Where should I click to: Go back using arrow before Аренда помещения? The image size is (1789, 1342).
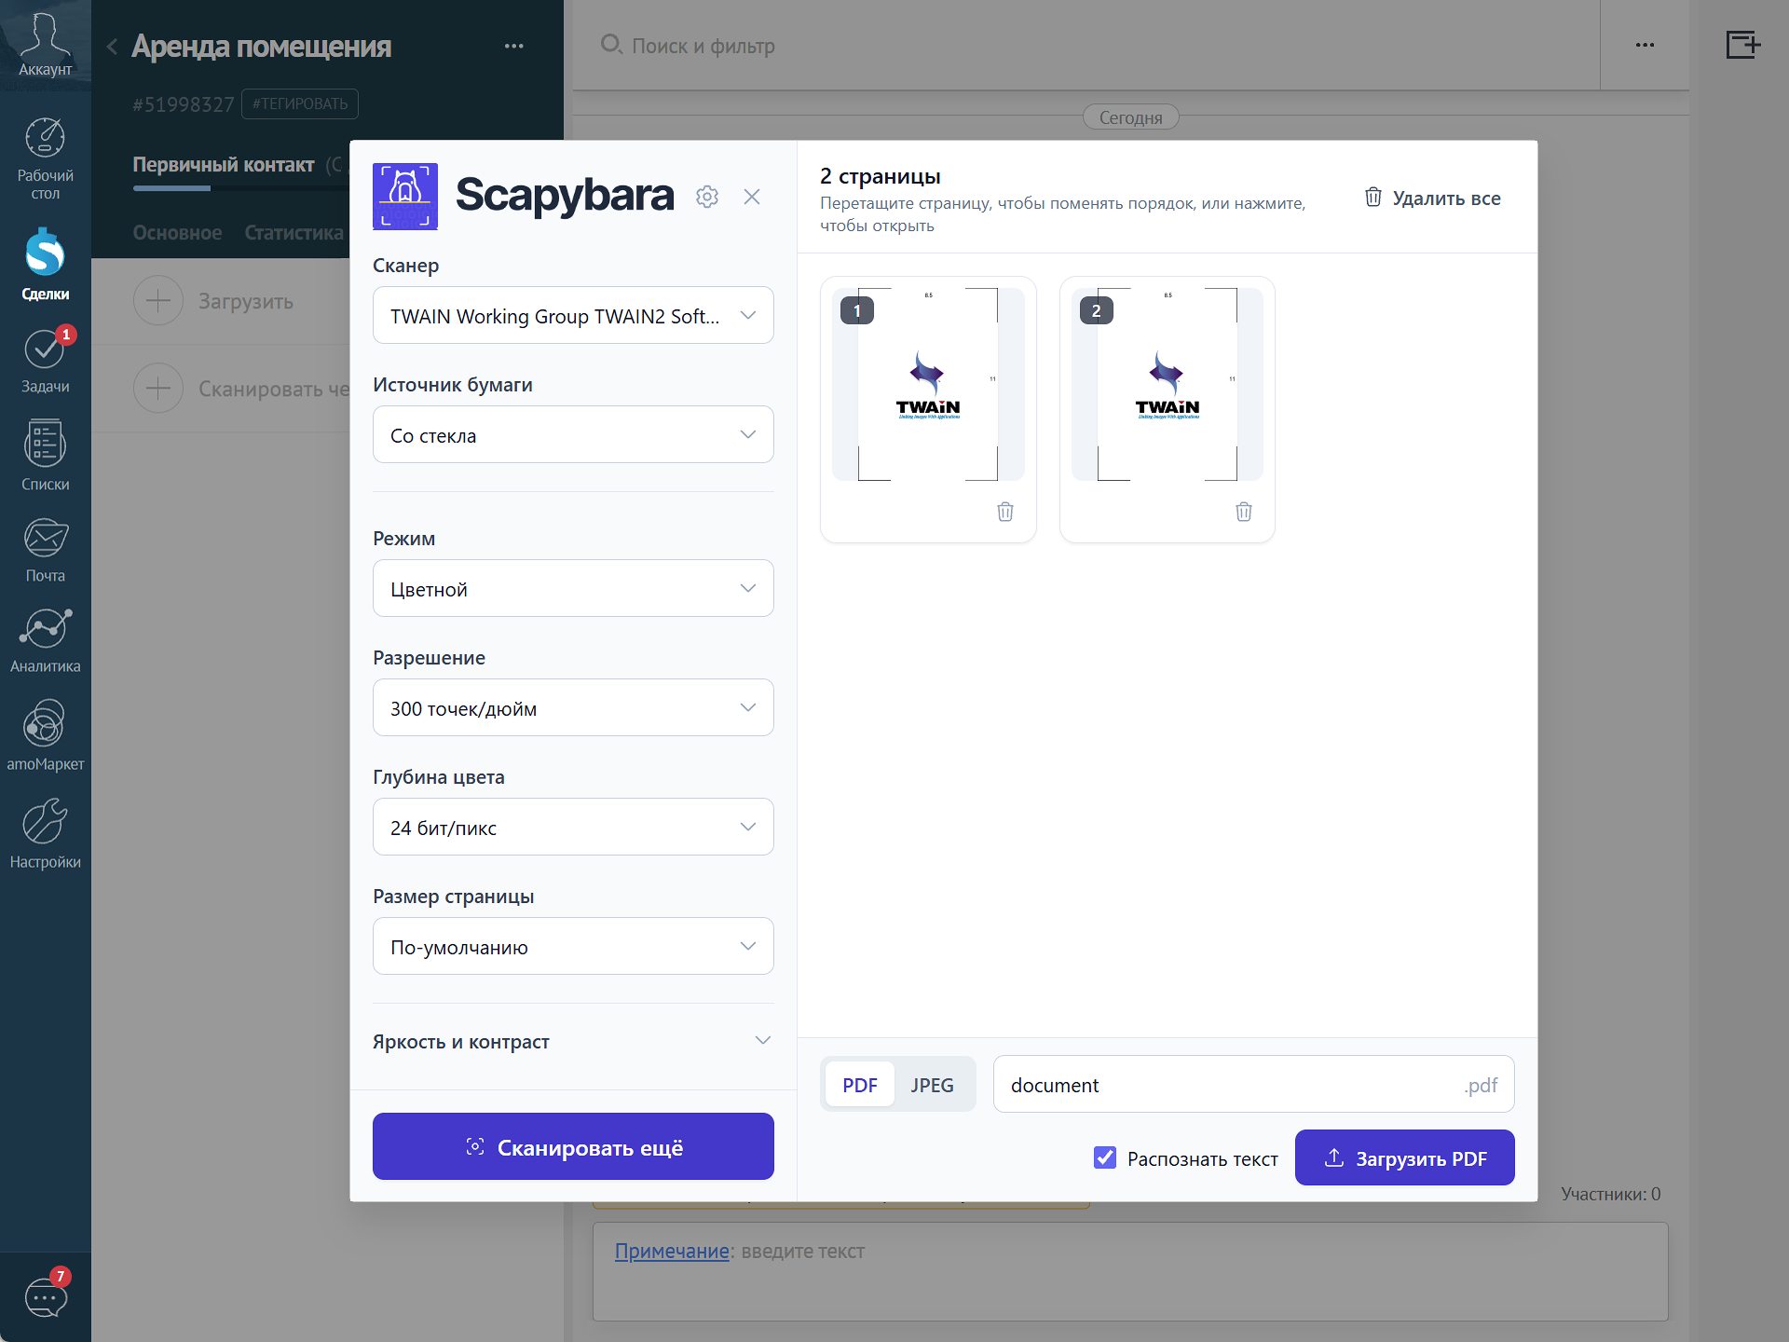(112, 47)
